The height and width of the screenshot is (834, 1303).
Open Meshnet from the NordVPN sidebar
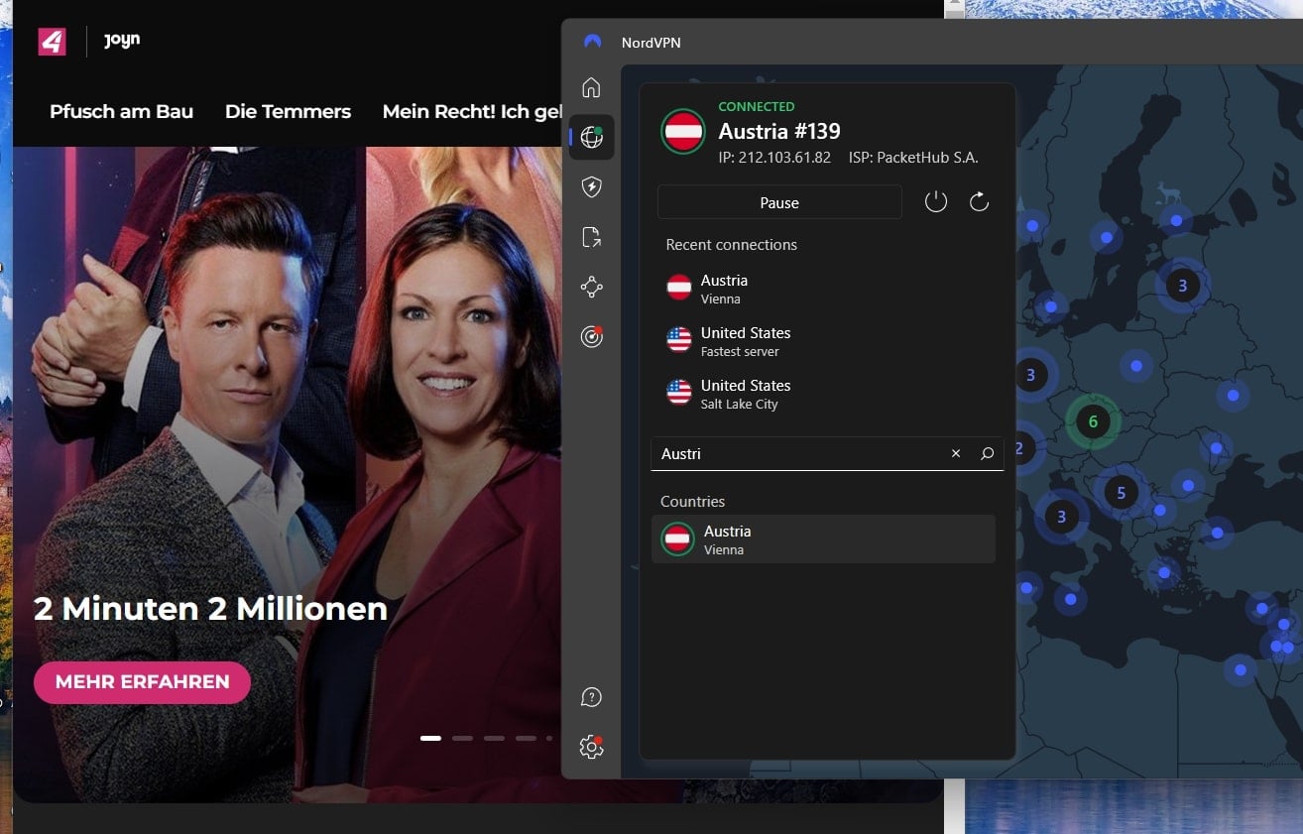(591, 287)
